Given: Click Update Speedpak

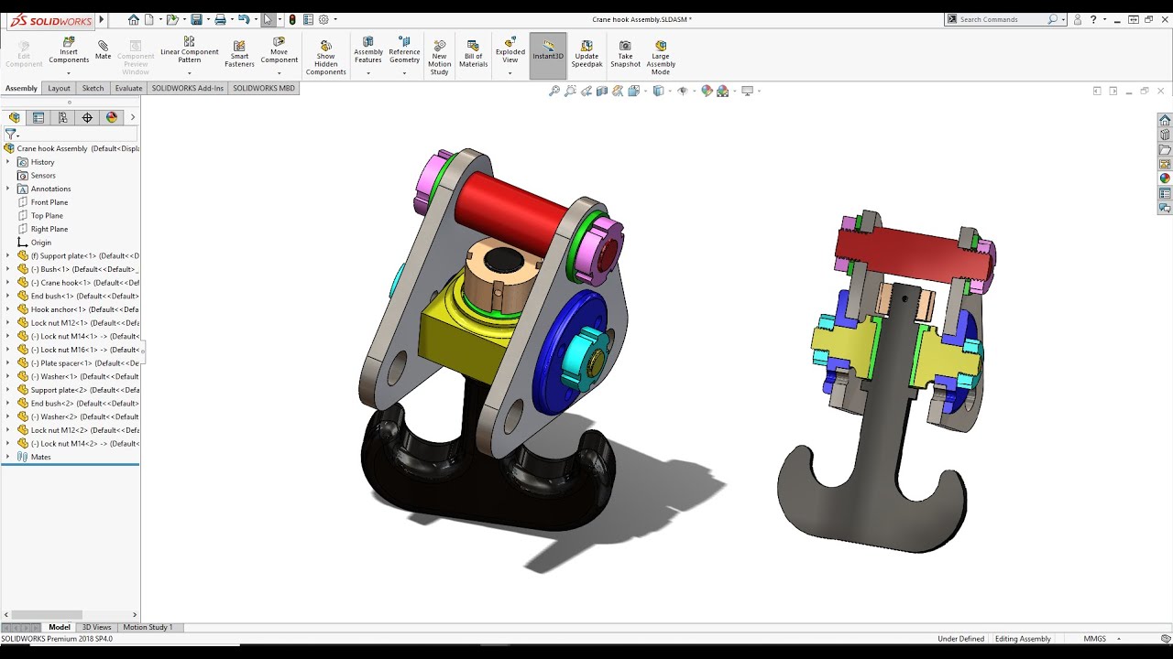Looking at the screenshot, I should (586, 54).
